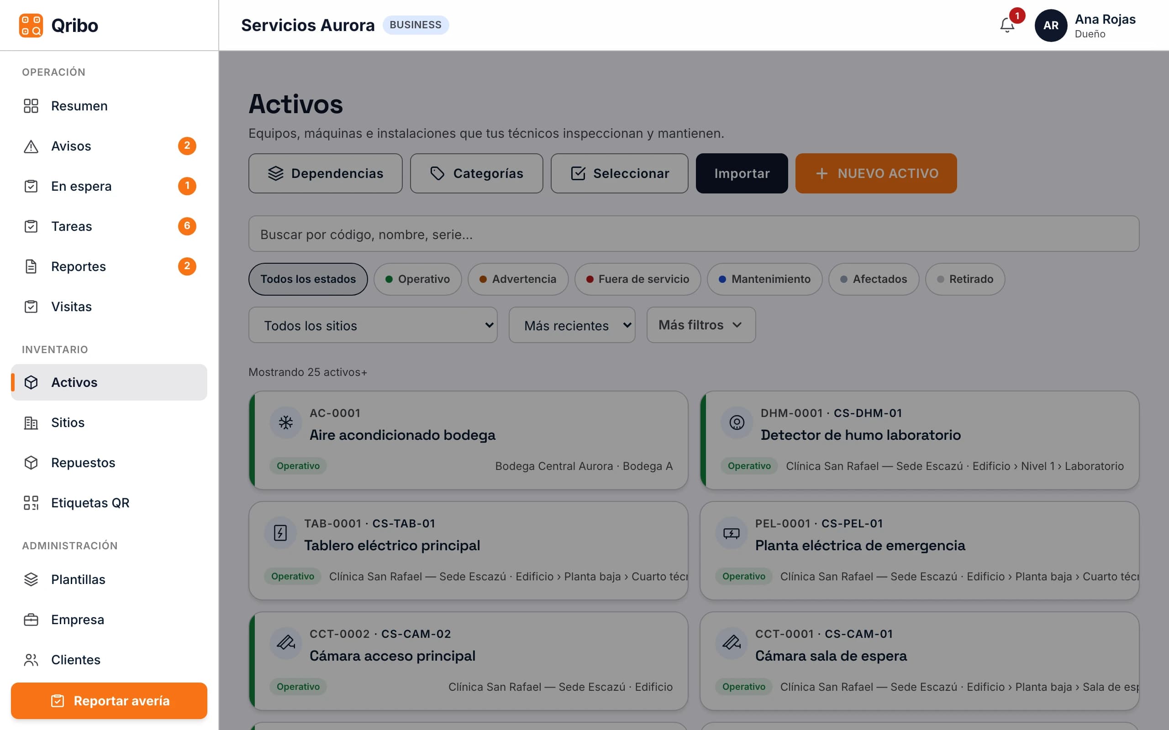This screenshot has height=730, width=1169.
Task: Open the notifications bell
Action: (1007, 25)
